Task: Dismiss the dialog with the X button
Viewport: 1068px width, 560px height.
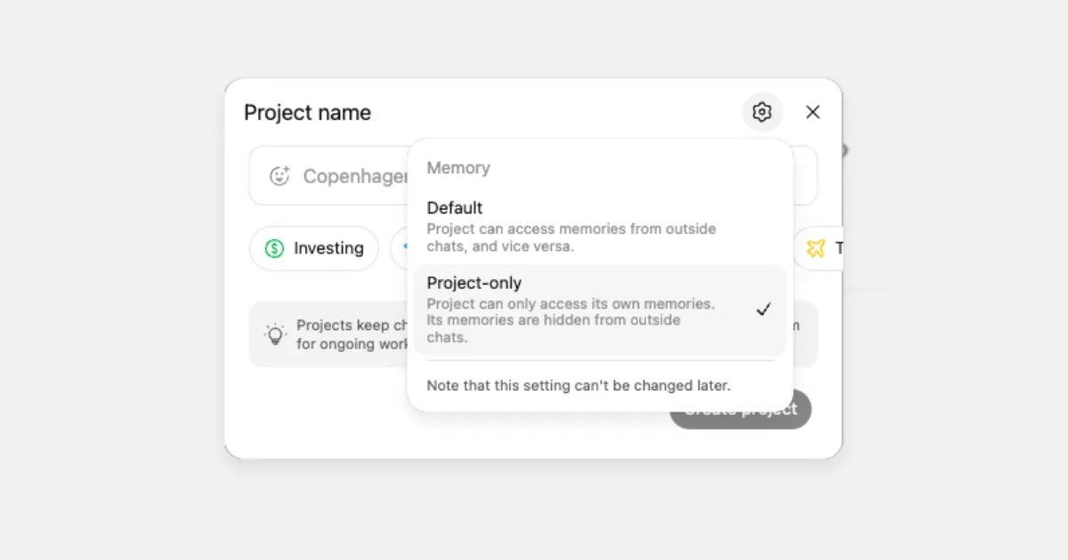Action: click(813, 112)
